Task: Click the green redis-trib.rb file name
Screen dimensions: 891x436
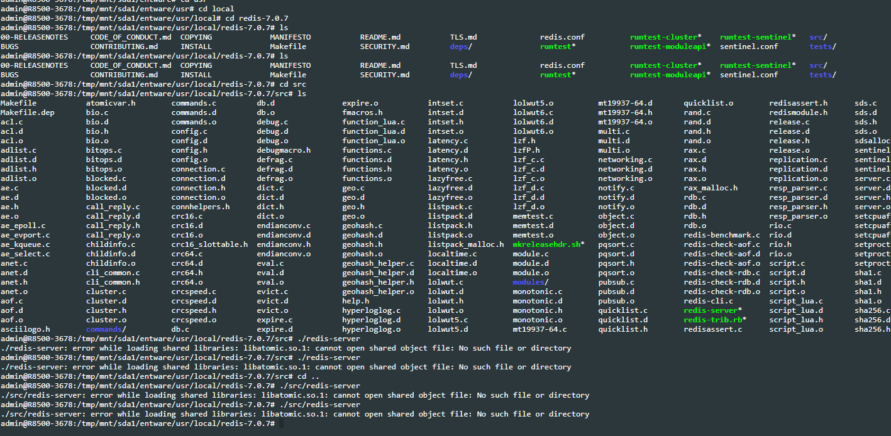Action: coord(711,320)
